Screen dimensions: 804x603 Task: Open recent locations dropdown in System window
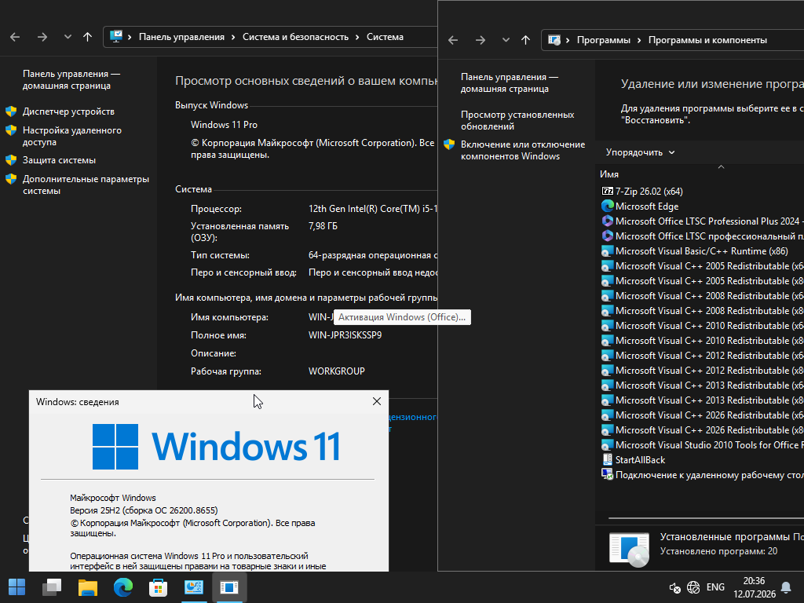[x=68, y=37]
